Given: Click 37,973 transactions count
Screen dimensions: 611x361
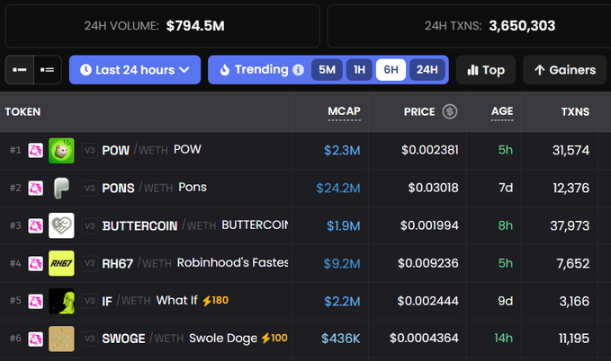Looking at the screenshot, I should pyautogui.click(x=570, y=225).
